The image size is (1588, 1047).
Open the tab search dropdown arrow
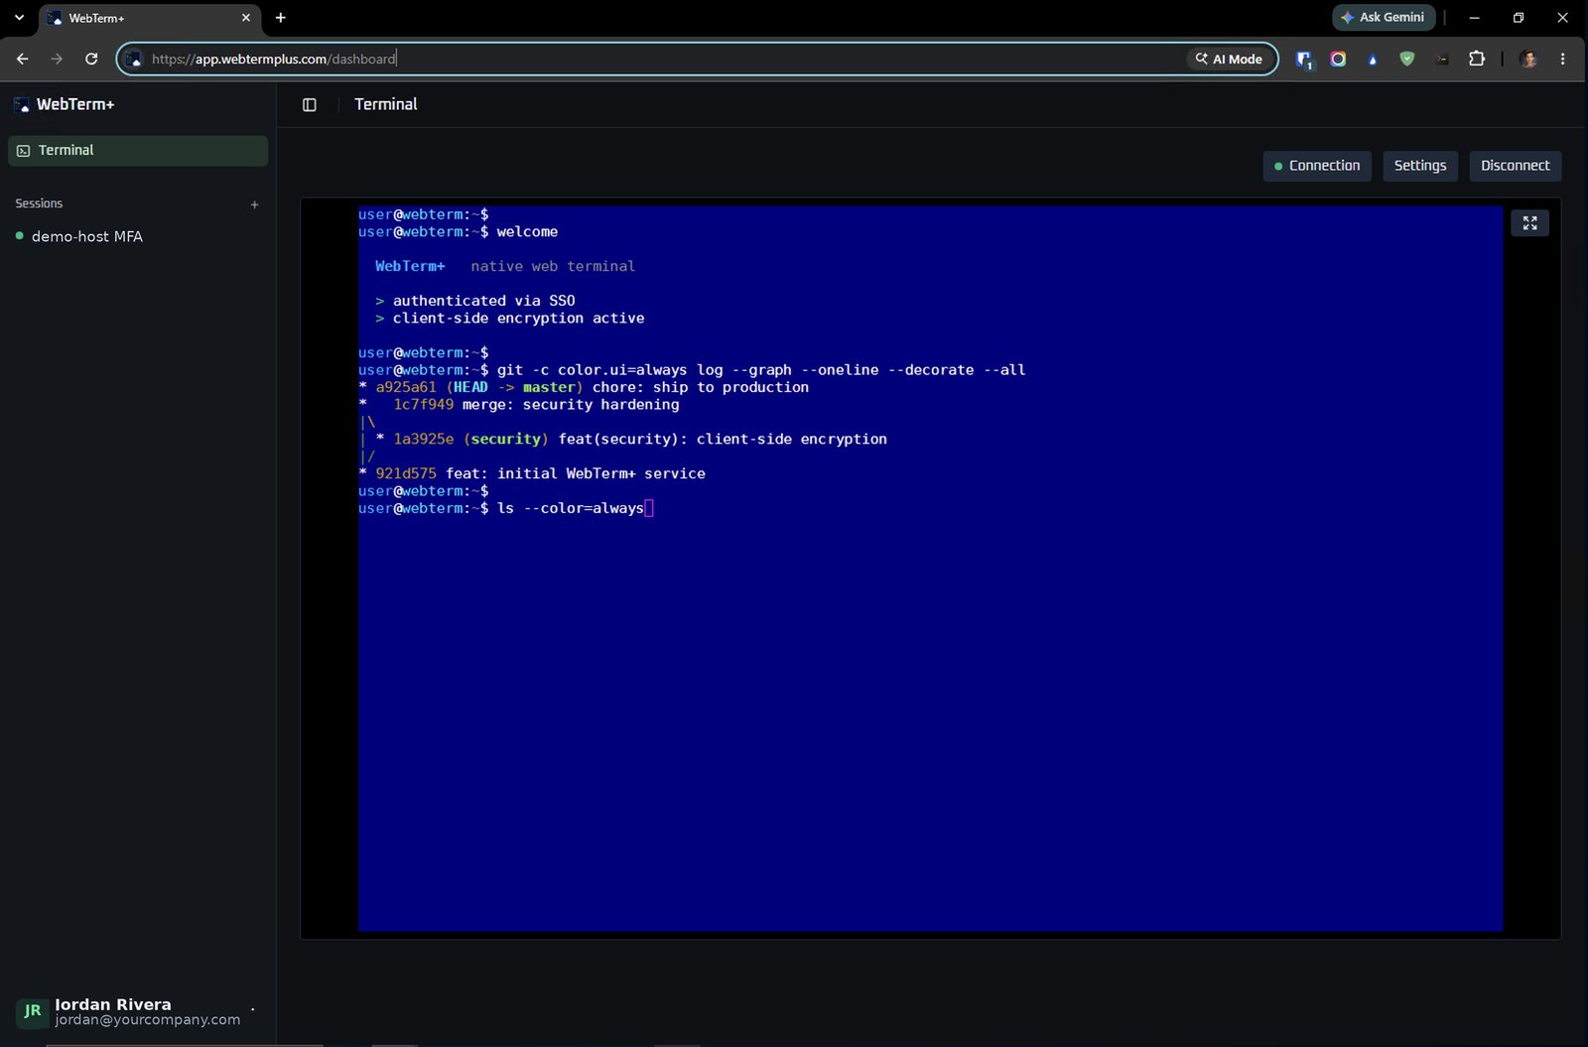click(19, 17)
